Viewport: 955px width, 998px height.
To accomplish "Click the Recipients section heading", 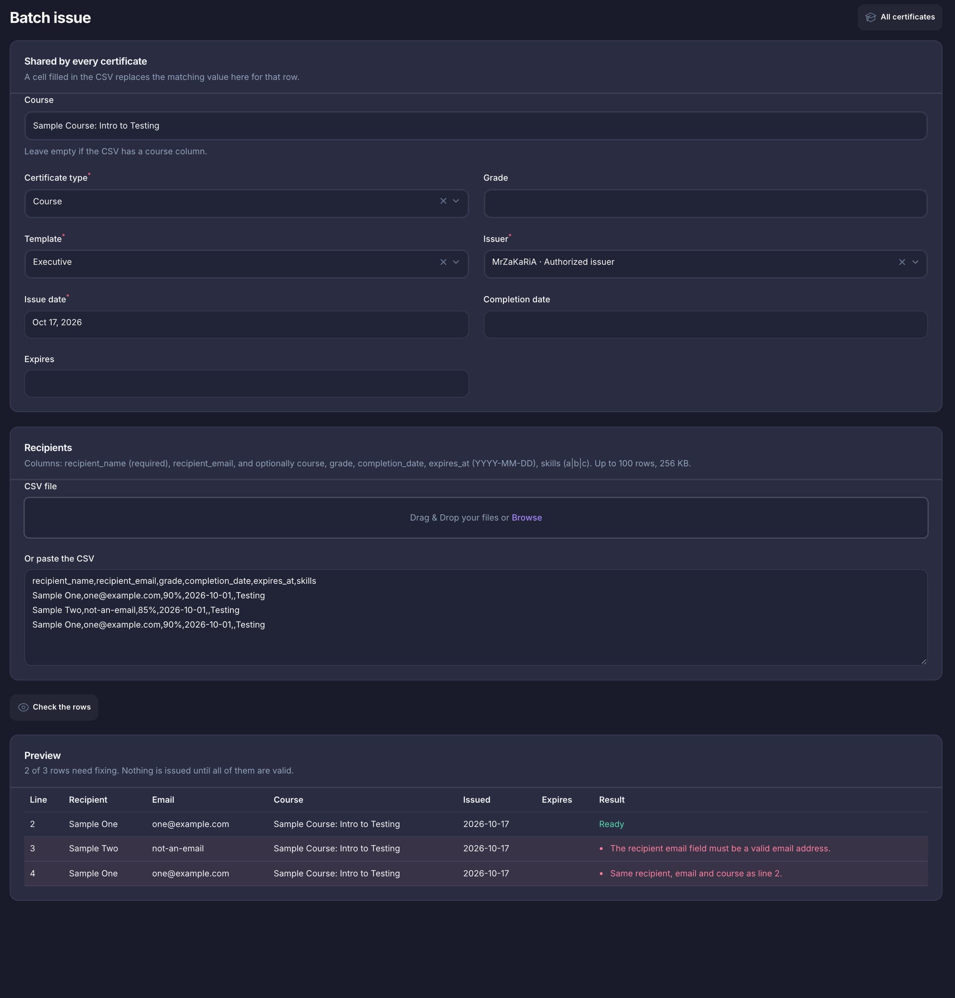I will (48, 448).
